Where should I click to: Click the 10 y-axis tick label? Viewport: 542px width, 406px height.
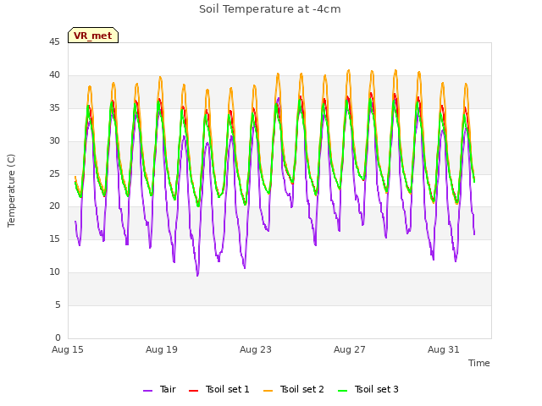pyautogui.click(x=54, y=272)
